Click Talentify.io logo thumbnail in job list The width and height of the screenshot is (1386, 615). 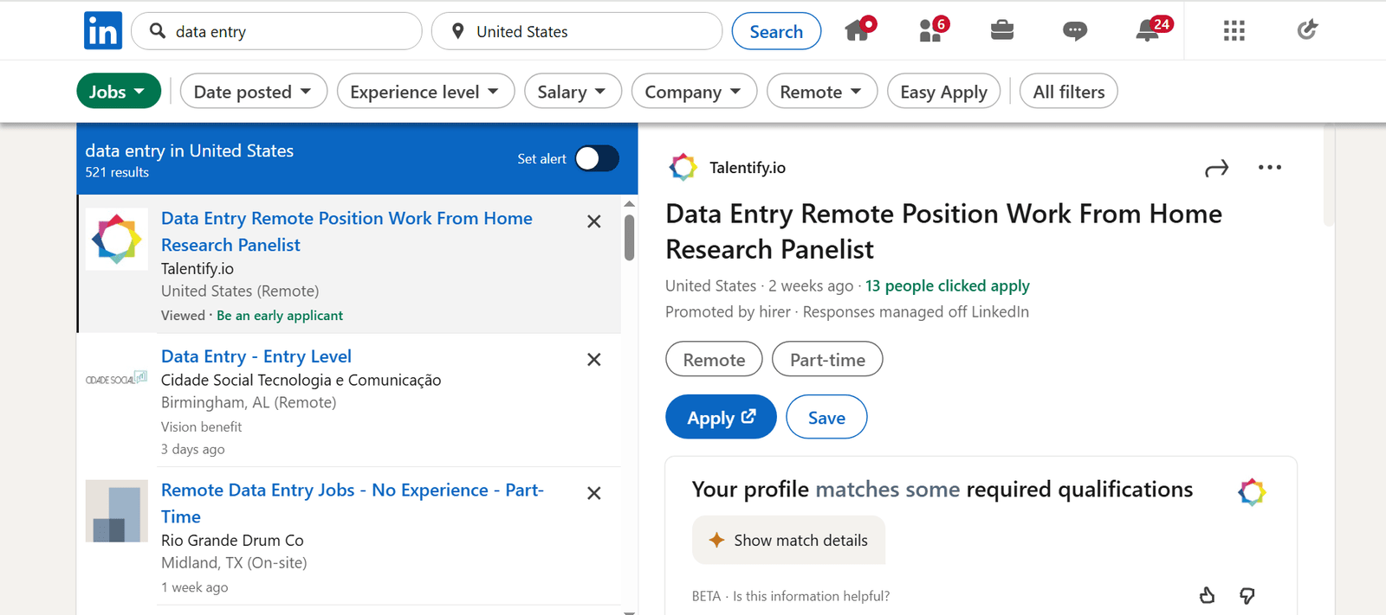pos(117,240)
